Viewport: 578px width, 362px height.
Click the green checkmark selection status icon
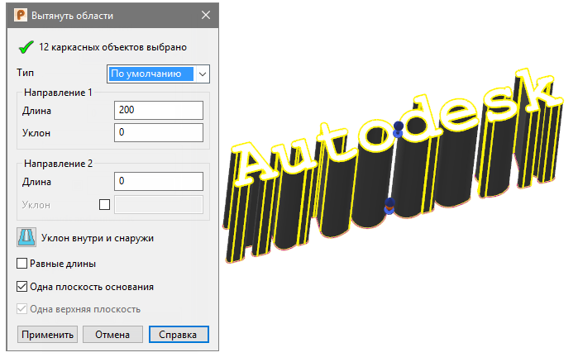click(x=26, y=47)
